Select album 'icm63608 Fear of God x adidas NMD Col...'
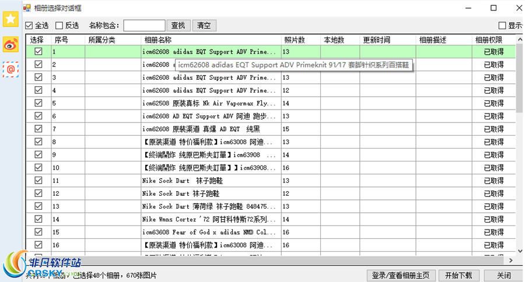Image resolution: width=525 pixels, height=282 pixels. [x=211, y=232]
